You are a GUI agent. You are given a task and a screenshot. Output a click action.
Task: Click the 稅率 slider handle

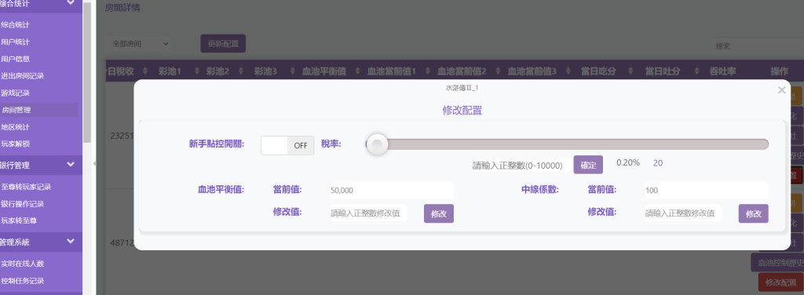point(377,144)
